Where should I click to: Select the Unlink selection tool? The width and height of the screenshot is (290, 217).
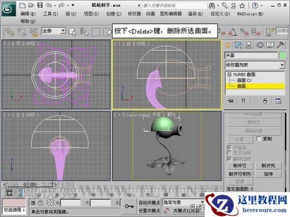(x=21, y=32)
